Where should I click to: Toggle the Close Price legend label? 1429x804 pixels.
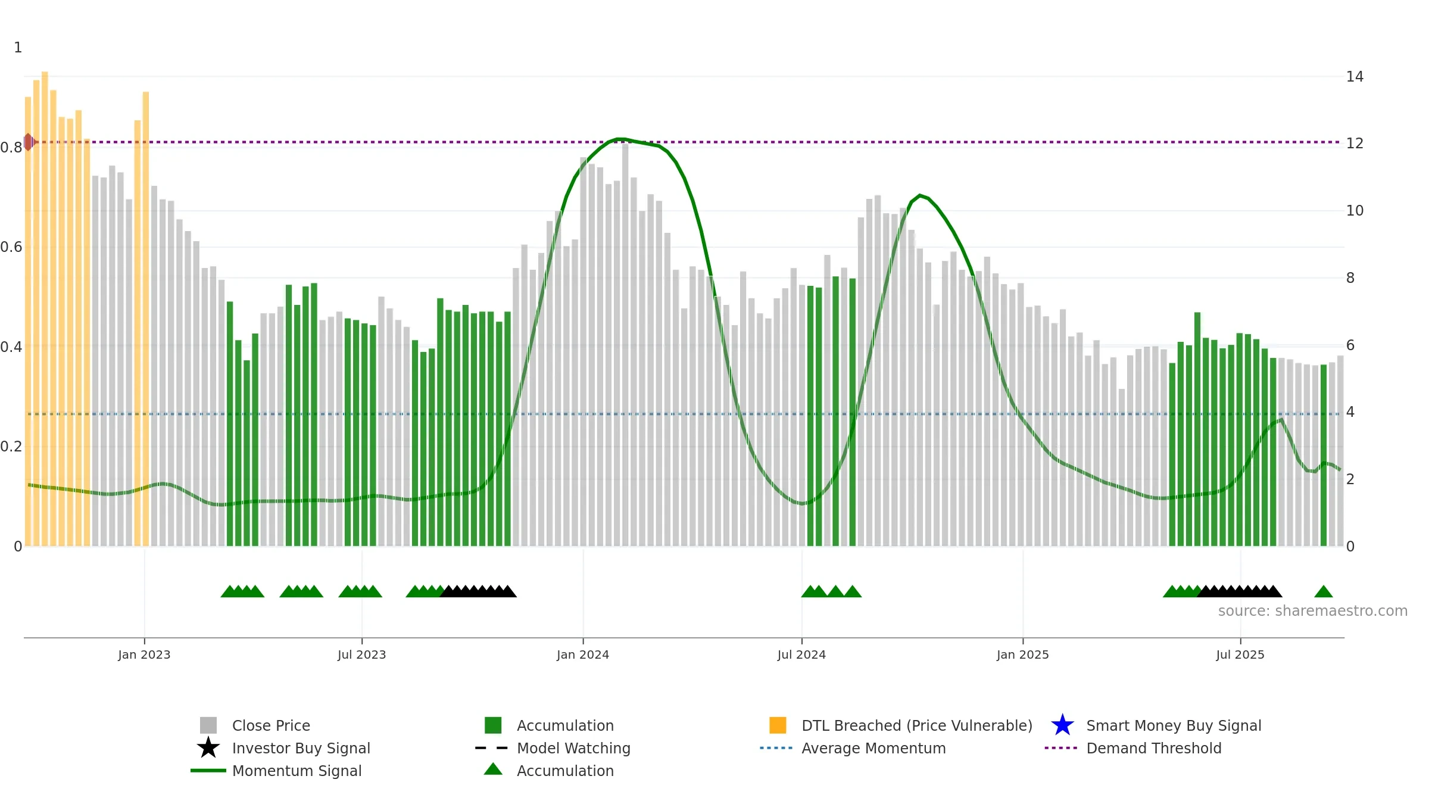tap(271, 725)
